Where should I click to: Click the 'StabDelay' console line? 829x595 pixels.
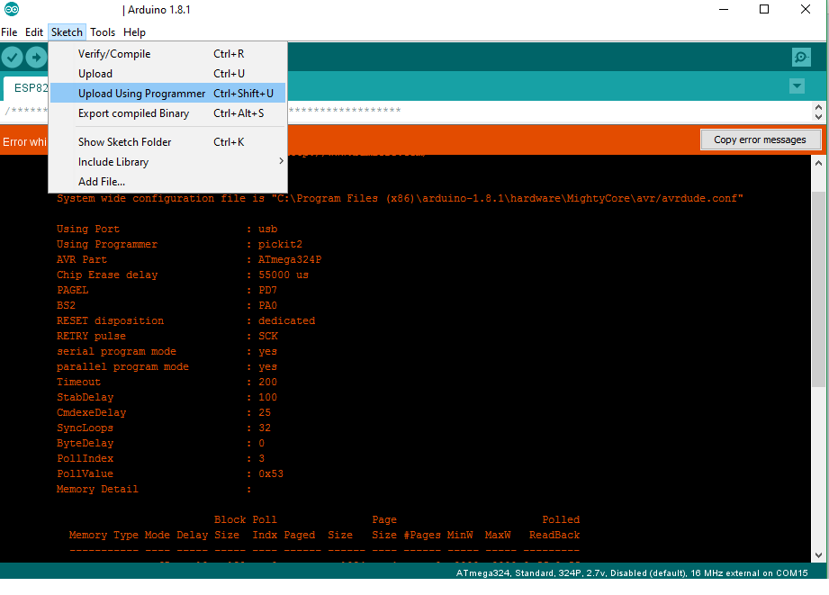pyautogui.click(x=167, y=397)
